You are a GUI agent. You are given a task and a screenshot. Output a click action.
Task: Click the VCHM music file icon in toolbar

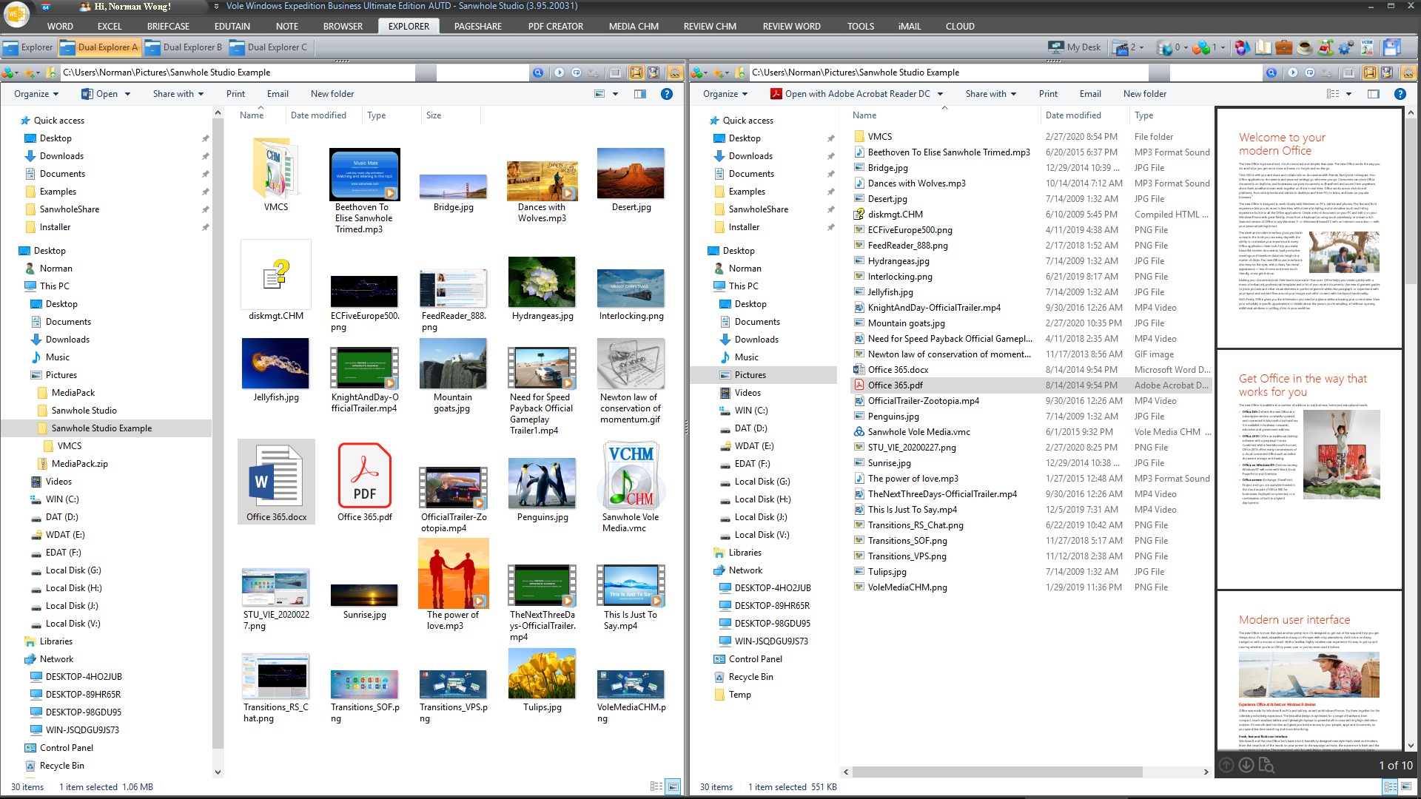(1367, 47)
